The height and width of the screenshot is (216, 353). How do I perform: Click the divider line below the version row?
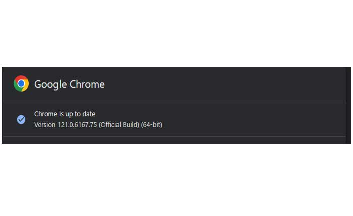coord(177,136)
